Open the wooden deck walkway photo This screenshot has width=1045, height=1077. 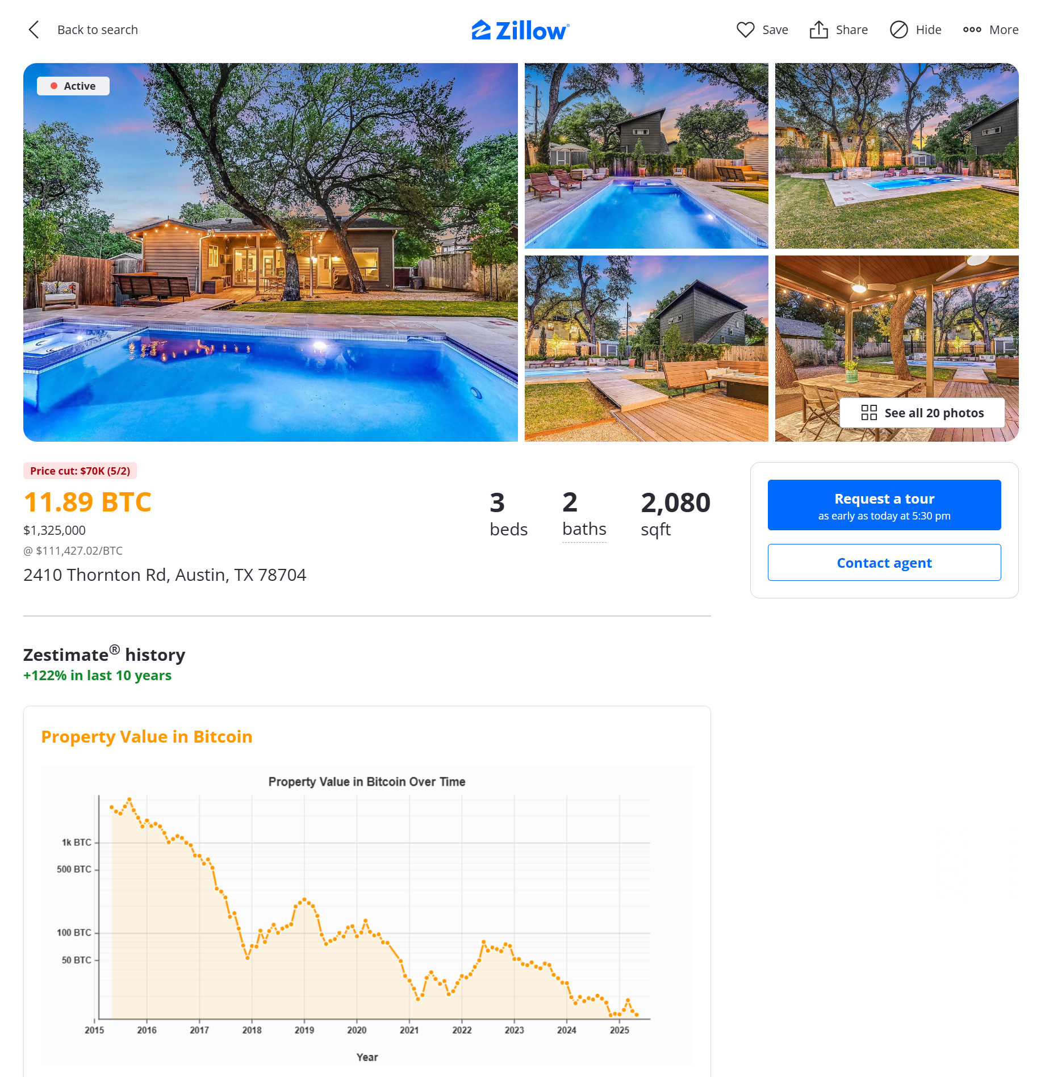coord(646,348)
